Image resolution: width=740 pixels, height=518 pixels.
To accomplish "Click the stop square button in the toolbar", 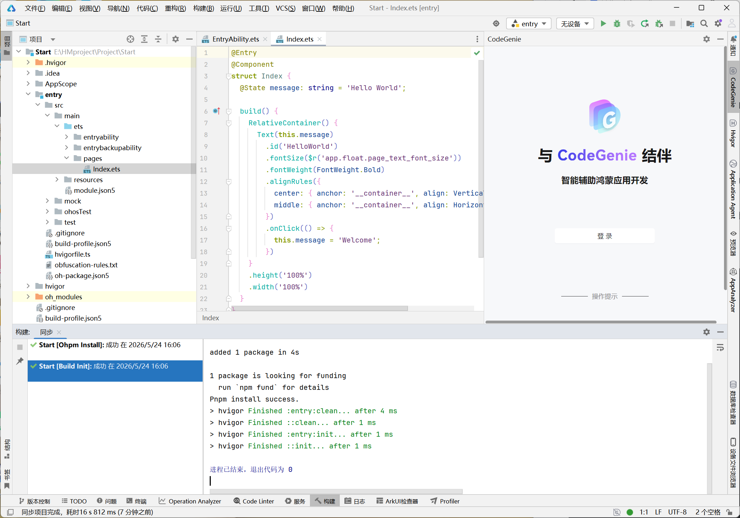I will tap(672, 23).
